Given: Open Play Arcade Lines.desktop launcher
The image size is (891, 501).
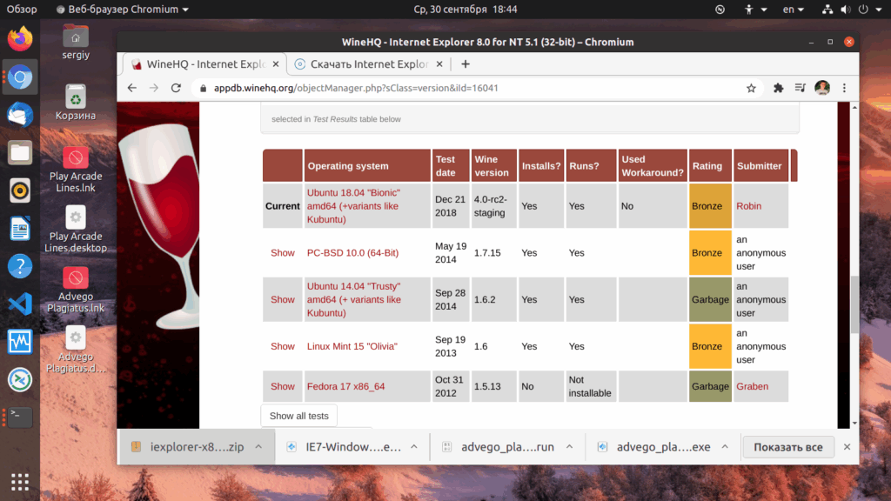Looking at the screenshot, I should (x=76, y=230).
